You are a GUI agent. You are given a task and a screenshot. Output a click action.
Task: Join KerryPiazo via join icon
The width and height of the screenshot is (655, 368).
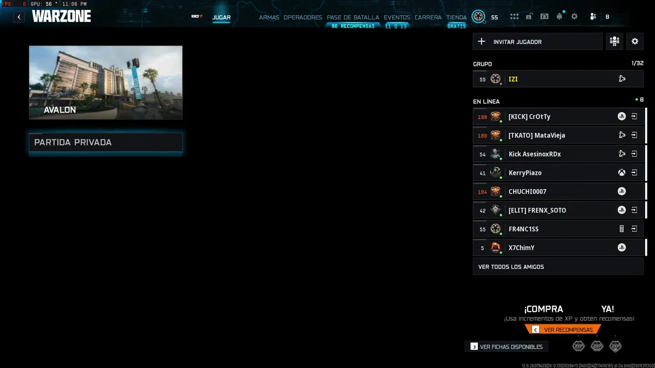point(634,173)
